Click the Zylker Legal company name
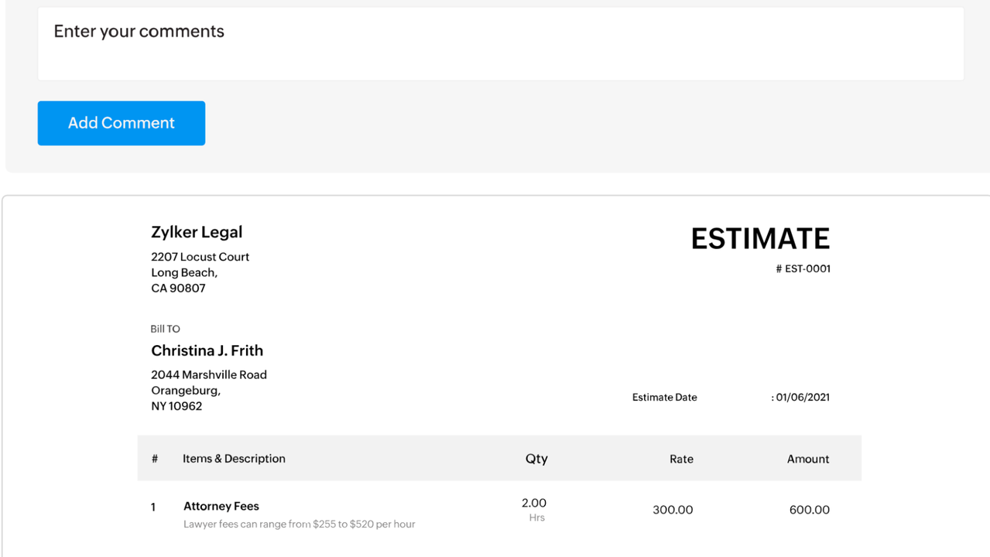Screen dimensions: 990x557 coord(197,232)
